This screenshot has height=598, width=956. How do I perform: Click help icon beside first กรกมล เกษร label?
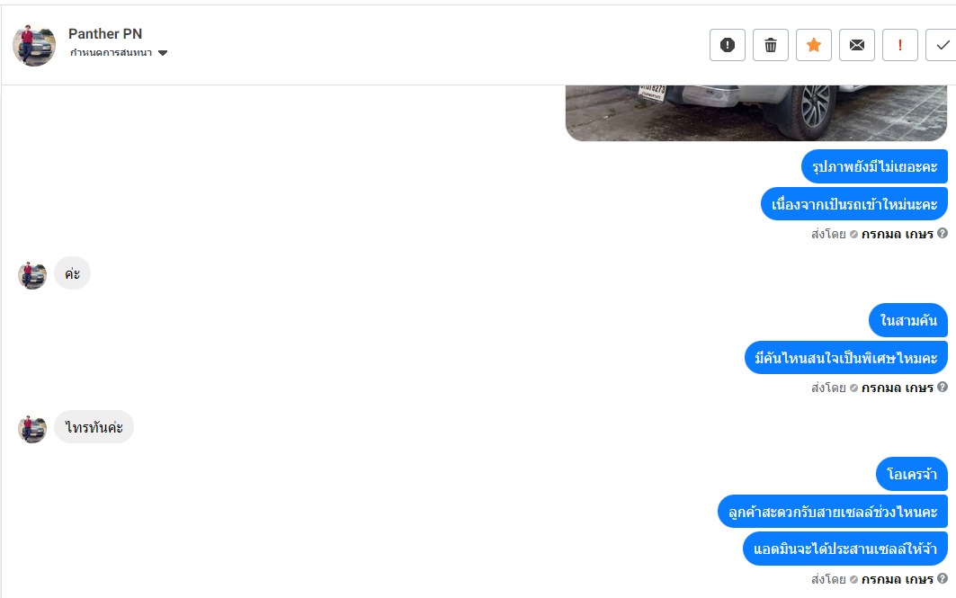coord(943,233)
